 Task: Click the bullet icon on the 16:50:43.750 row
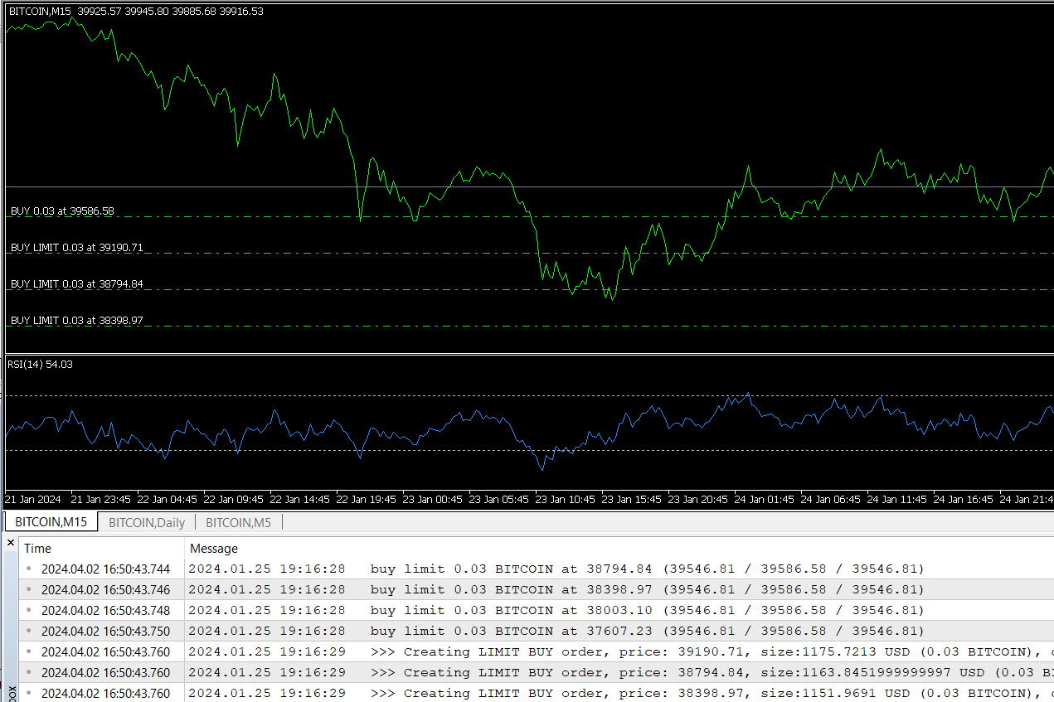[30, 631]
